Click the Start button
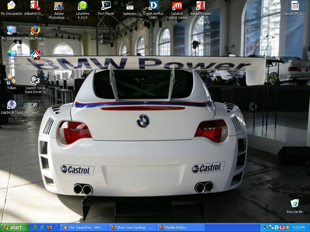The width and height of the screenshot is (310, 232). (x=14, y=227)
